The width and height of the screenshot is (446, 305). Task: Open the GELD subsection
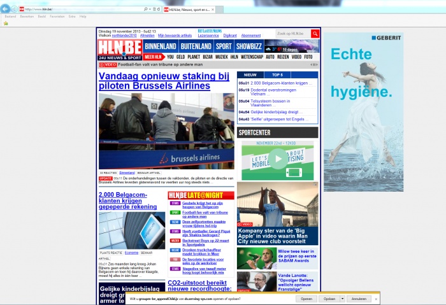pyautogui.click(x=180, y=57)
